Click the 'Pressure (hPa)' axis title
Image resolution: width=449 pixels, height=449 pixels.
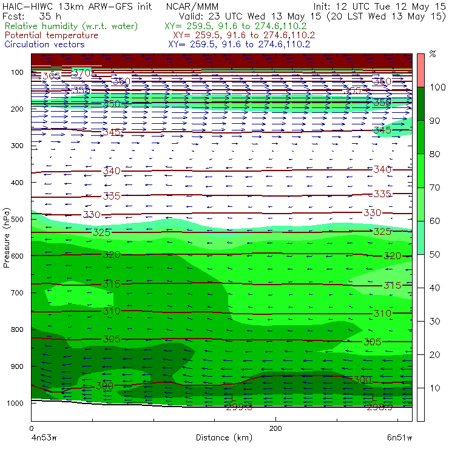[x=6, y=238]
